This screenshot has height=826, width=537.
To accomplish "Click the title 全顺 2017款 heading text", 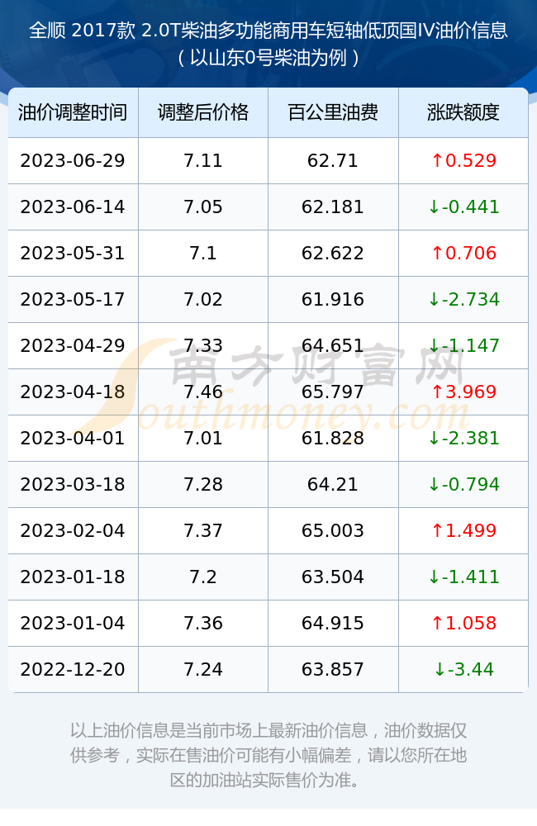I will [268, 31].
